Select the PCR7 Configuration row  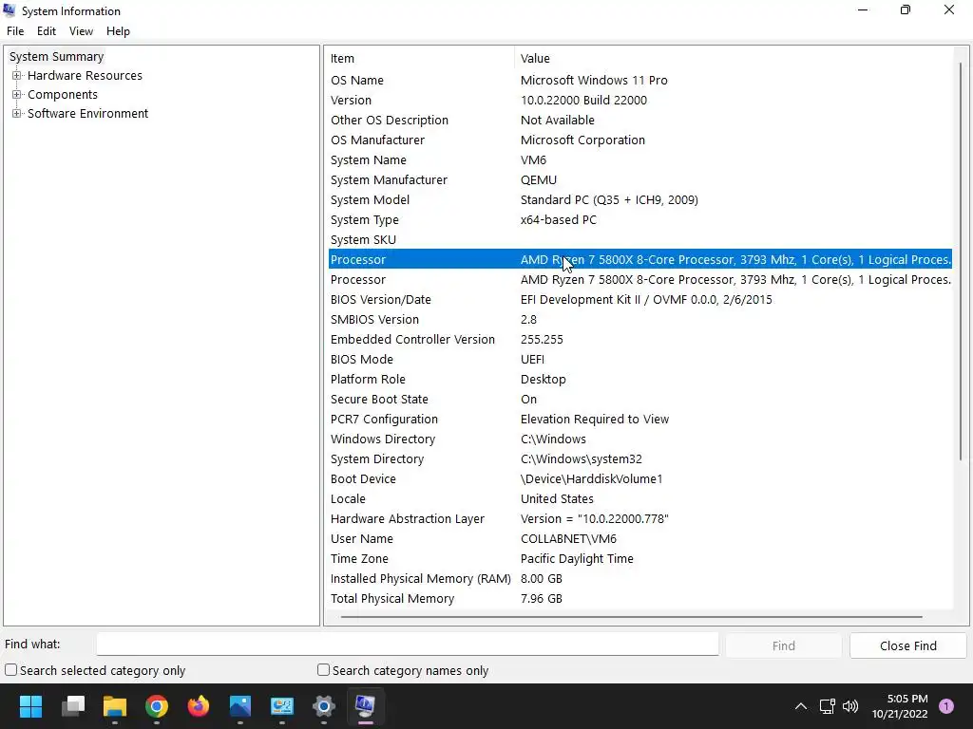pyautogui.click(x=640, y=419)
